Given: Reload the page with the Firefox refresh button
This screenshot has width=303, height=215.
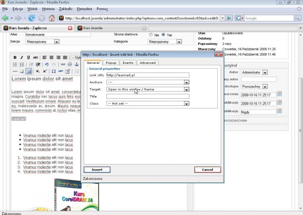Looking at the screenshot, I should (32, 18).
